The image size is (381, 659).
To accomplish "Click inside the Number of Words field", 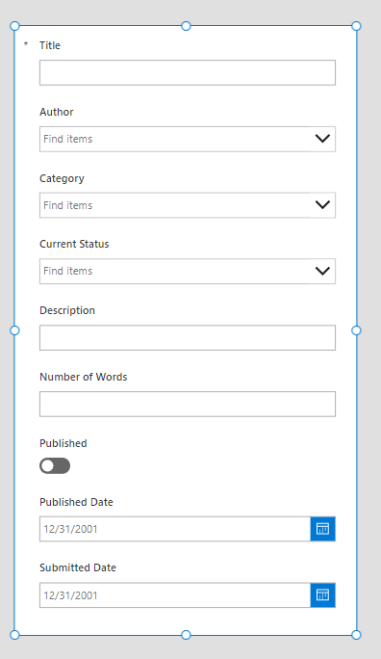I will tap(188, 404).
